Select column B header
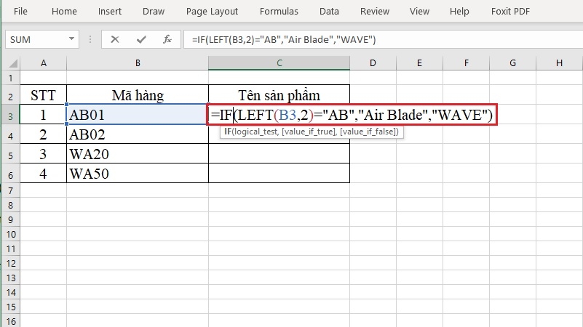 click(138, 63)
